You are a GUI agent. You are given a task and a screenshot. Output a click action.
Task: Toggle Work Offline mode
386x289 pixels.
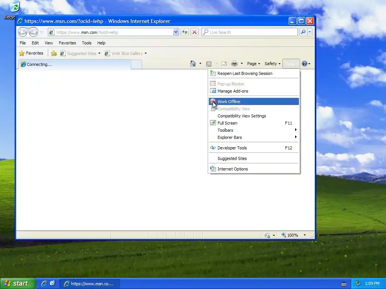[254, 102]
